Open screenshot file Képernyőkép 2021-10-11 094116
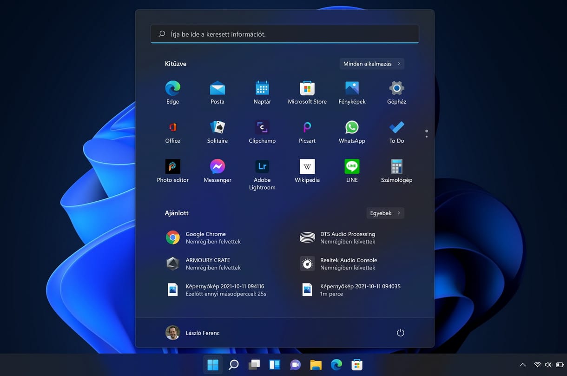This screenshot has height=376, width=567. [218, 290]
